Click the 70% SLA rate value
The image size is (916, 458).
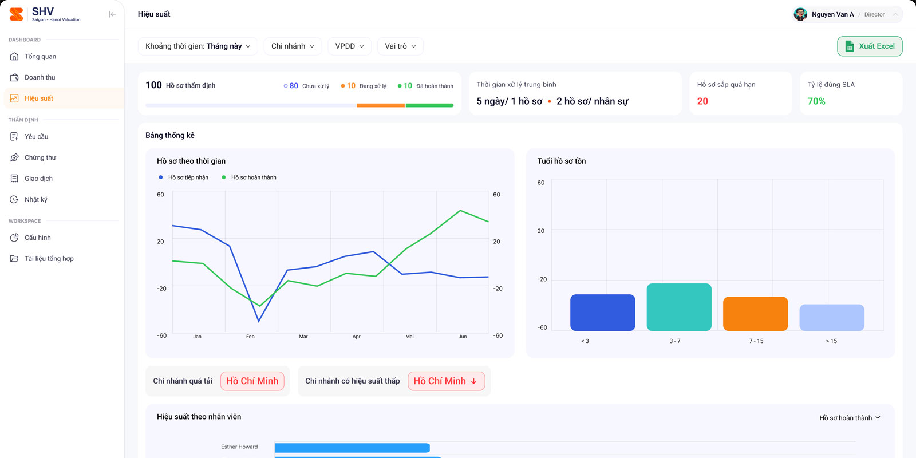816,101
